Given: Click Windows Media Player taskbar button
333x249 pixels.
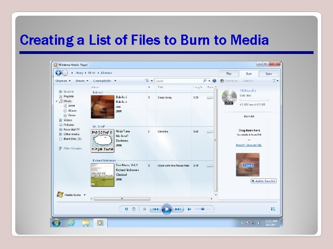Looking at the screenshot, I should tap(100, 223).
